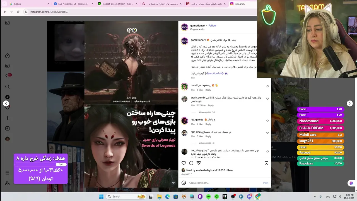Open the profile avatar in Instagram sidebar
This screenshot has width=357, height=201.
click(8, 139)
